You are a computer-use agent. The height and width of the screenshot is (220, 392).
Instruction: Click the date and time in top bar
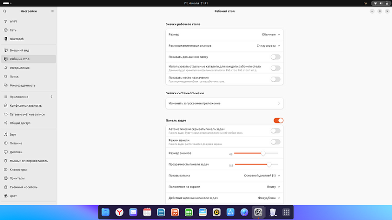(196, 3)
